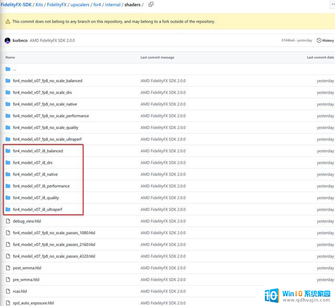Open file post_wmma.hlsl
The image size is (335, 306).
[27, 268]
